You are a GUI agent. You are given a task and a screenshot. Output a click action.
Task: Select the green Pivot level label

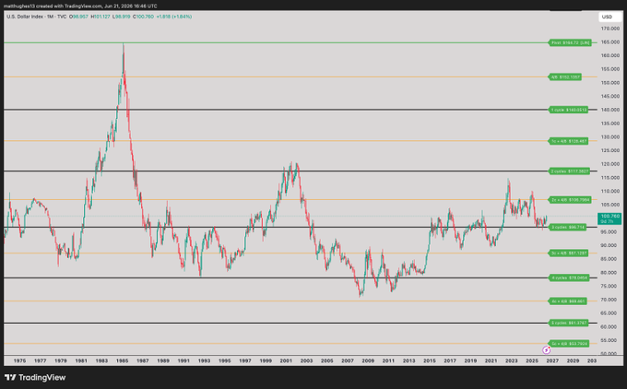click(x=570, y=42)
